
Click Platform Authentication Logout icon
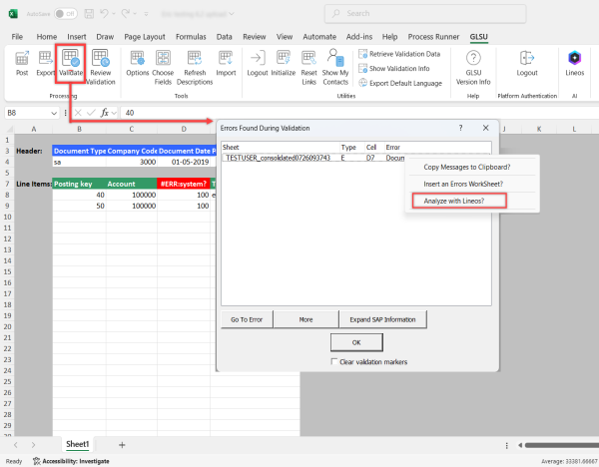(x=527, y=63)
